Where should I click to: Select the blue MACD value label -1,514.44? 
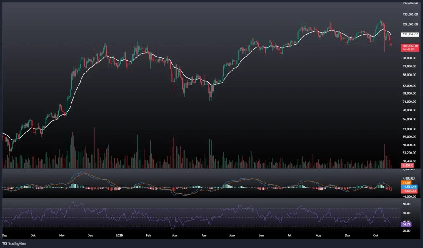coord(409,187)
